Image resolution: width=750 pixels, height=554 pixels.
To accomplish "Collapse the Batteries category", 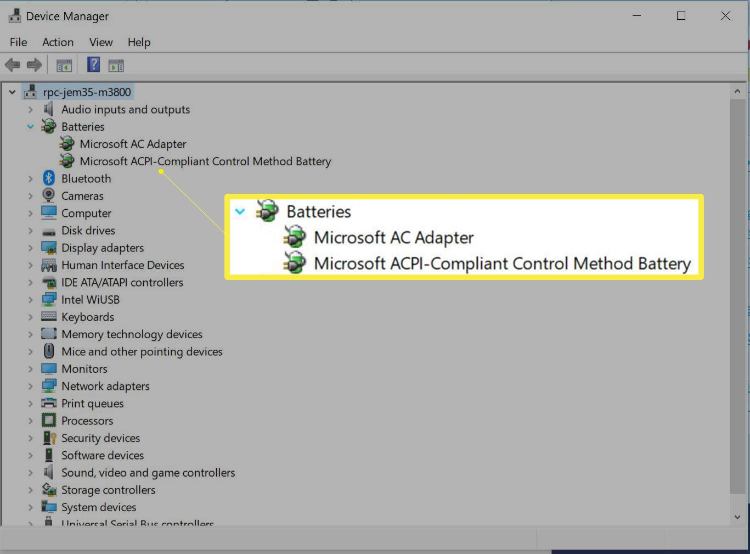I will click(x=30, y=126).
